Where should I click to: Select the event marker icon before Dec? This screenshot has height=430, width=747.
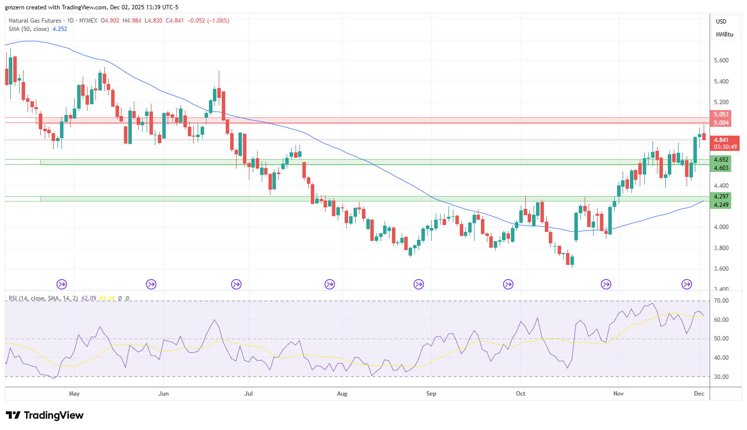click(687, 284)
